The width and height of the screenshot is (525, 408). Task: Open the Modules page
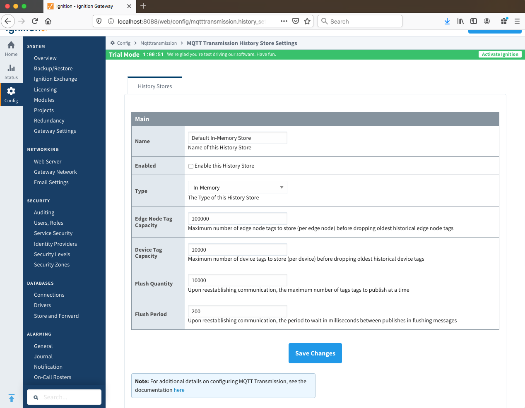[x=44, y=100]
